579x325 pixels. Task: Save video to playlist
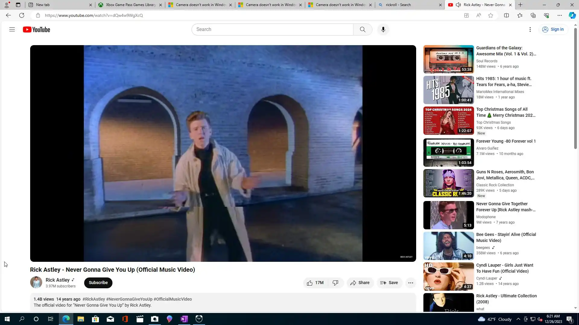(x=389, y=283)
